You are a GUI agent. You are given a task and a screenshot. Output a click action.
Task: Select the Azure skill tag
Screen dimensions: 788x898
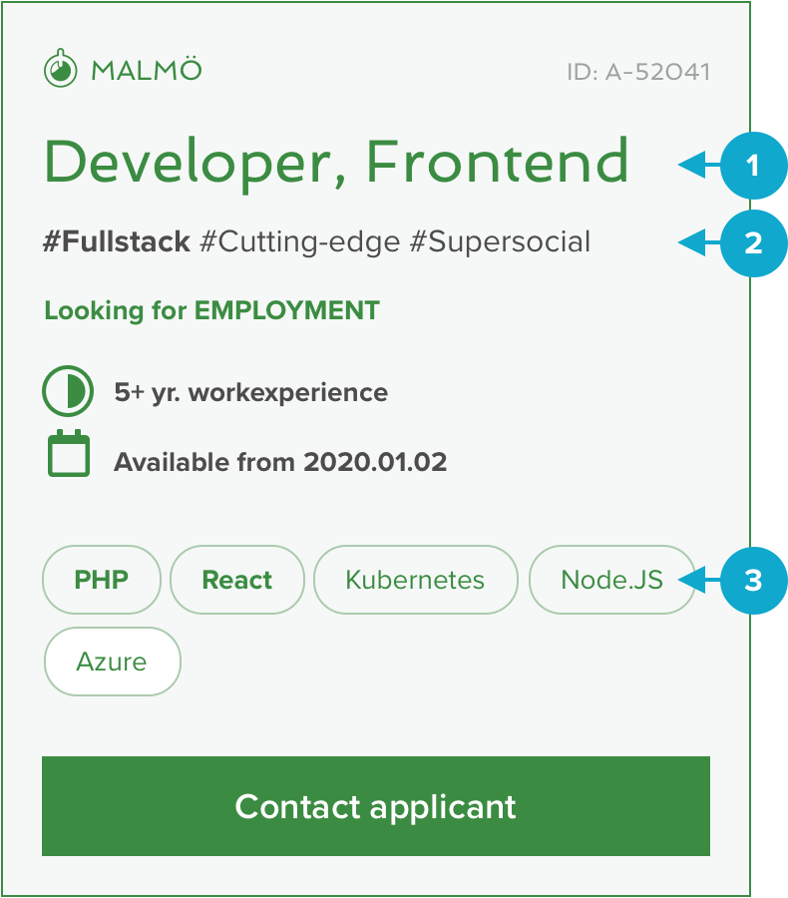(x=113, y=662)
